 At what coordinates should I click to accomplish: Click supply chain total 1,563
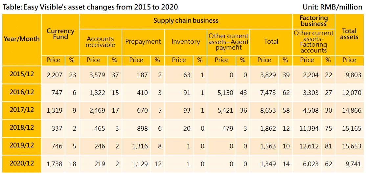[x=268, y=146]
